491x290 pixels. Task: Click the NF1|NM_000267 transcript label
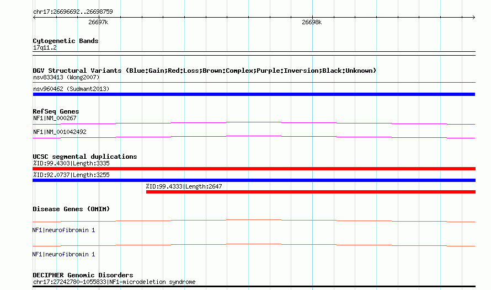[x=55, y=118]
